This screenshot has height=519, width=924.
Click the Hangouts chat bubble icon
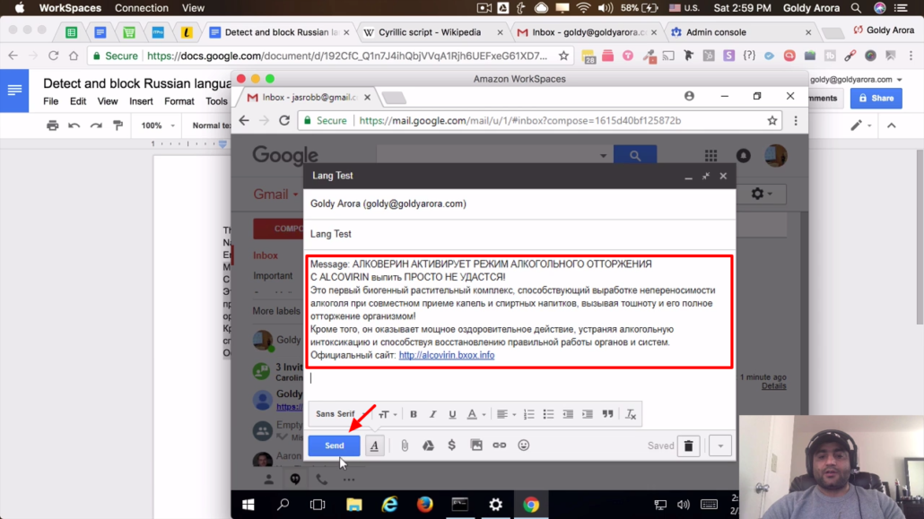(295, 480)
